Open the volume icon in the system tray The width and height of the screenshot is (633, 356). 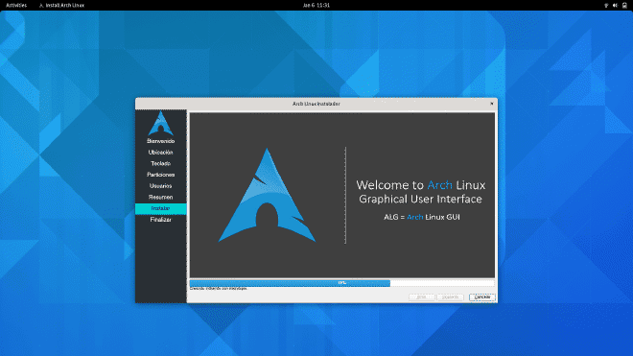615,5
